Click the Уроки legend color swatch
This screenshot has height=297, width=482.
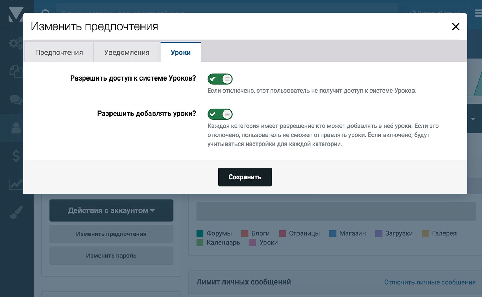(253, 243)
